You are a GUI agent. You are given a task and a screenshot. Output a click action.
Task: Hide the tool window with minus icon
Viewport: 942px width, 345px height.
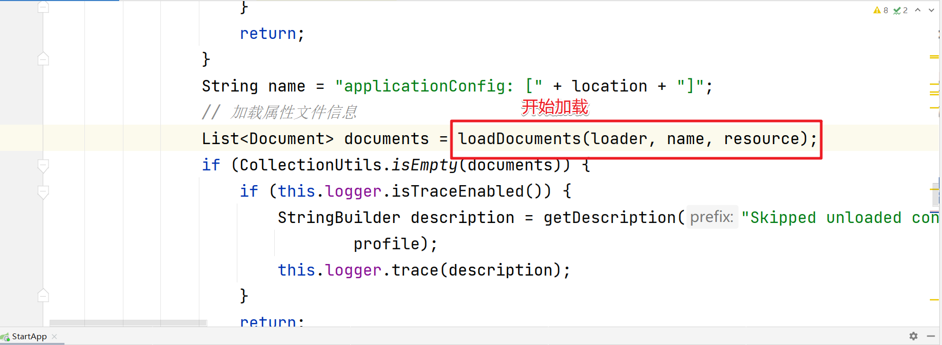931,336
